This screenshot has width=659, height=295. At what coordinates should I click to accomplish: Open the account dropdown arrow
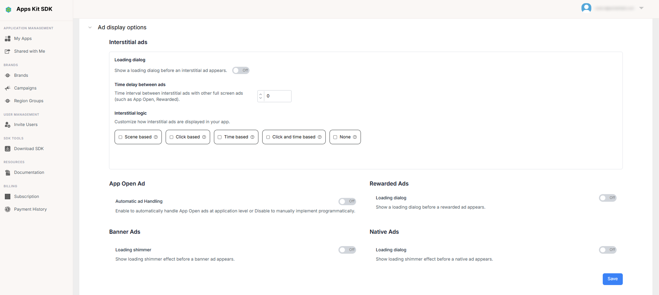(641, 8)
